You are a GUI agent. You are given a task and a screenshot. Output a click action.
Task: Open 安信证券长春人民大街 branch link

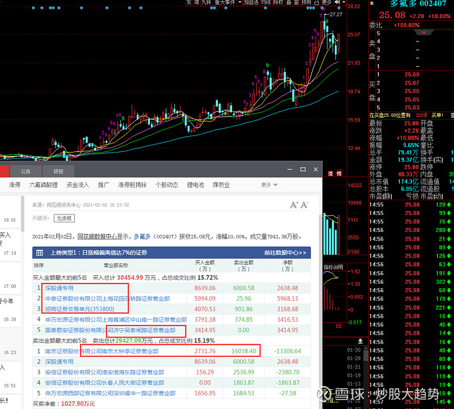[x=104, y=383]
